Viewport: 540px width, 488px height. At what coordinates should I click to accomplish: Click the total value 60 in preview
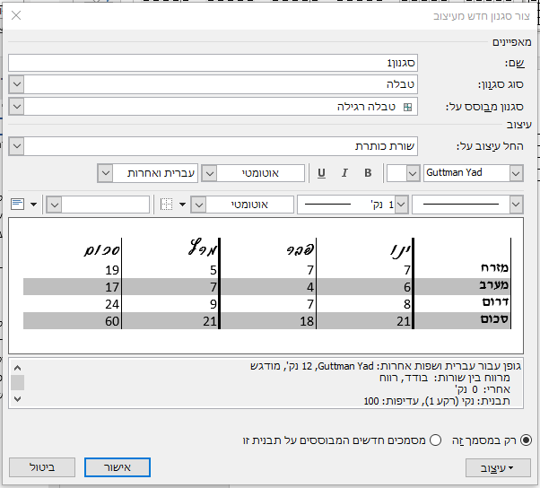[x=112, y=321]
